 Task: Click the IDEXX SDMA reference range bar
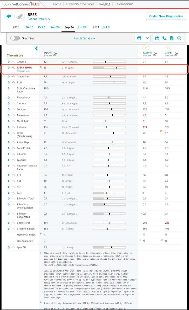109,68
